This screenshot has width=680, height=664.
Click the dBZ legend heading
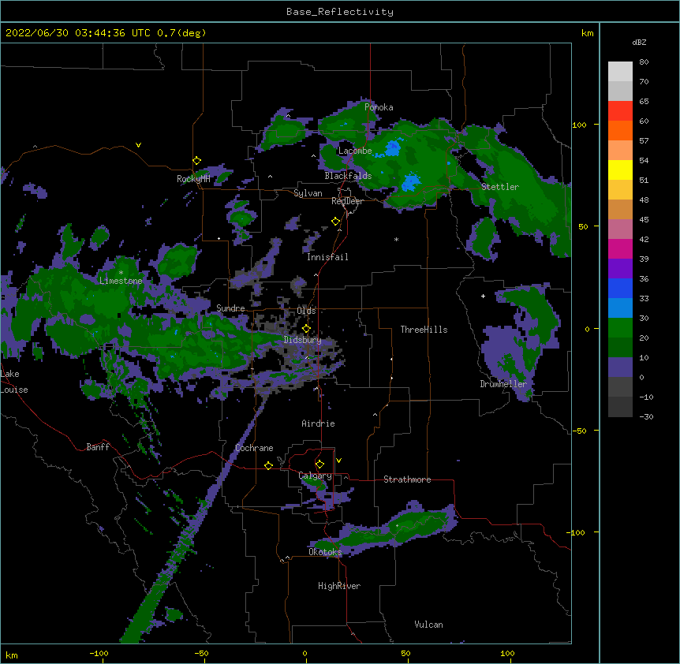(639, 43)
